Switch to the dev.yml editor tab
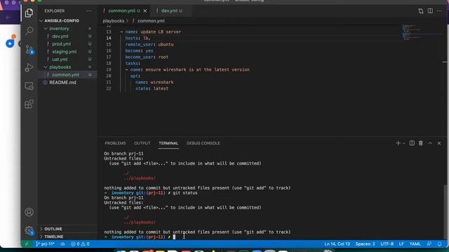This screenshot has width=449, height=252. (170, 11)
